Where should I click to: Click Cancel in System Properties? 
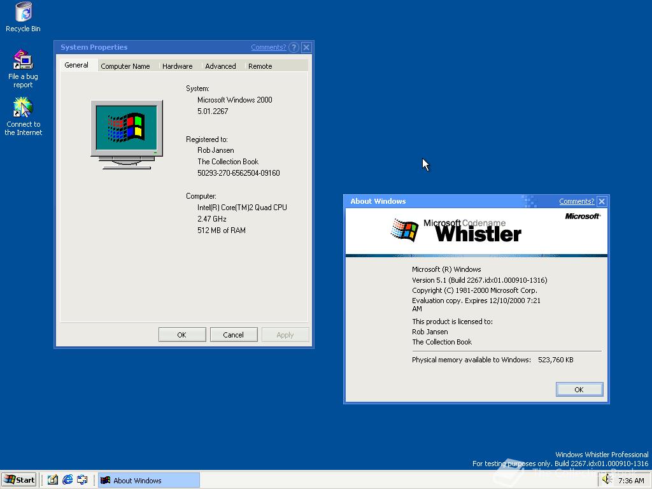233,335
